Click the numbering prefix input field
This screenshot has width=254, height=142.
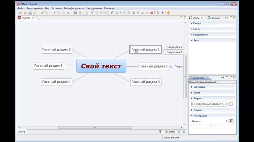pos(200,126)
